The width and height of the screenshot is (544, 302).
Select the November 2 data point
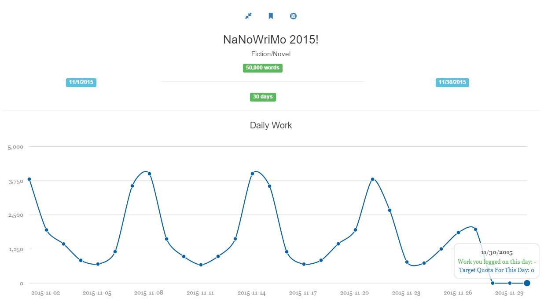[46, 230]
